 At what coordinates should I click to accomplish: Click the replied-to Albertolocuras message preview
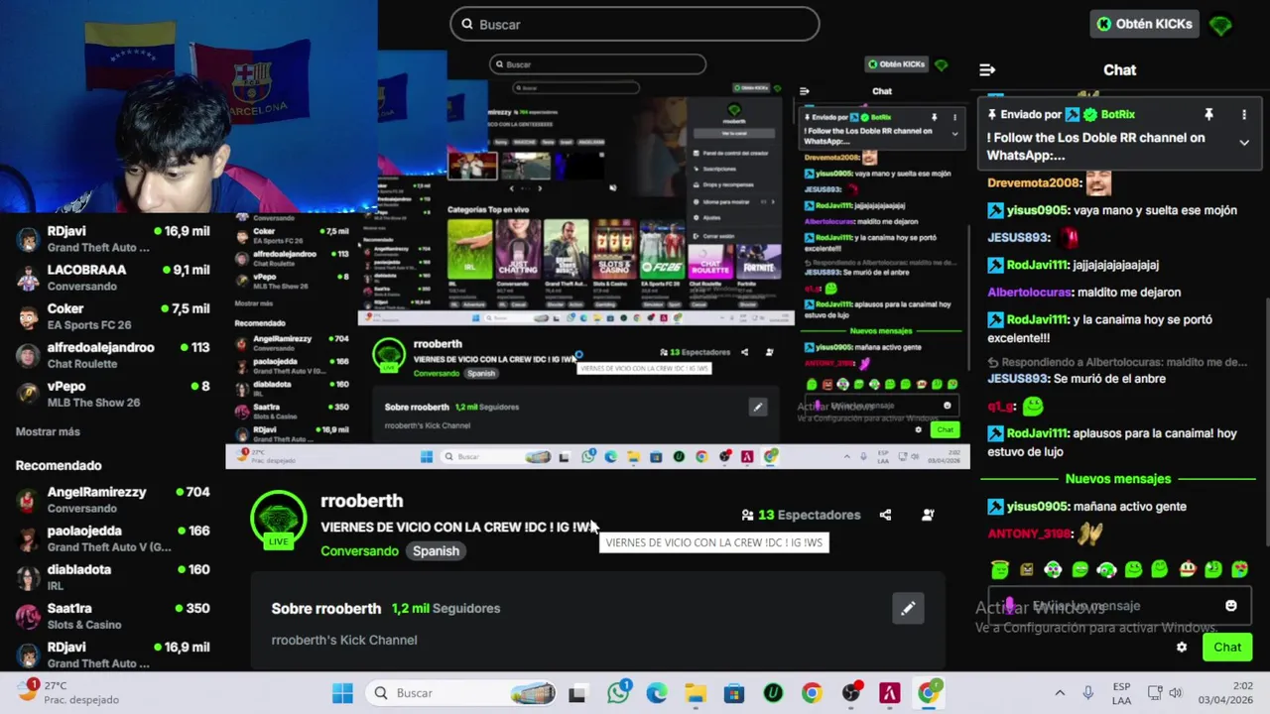pos(1116,362)
